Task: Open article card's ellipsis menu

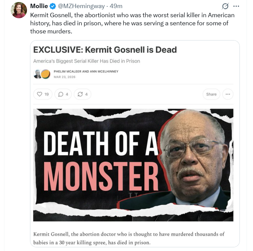Action: tap(228, 94)
